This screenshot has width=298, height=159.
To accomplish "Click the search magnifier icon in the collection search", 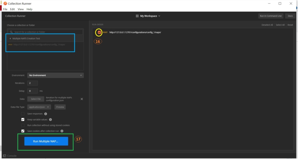I will pos(11,32).
